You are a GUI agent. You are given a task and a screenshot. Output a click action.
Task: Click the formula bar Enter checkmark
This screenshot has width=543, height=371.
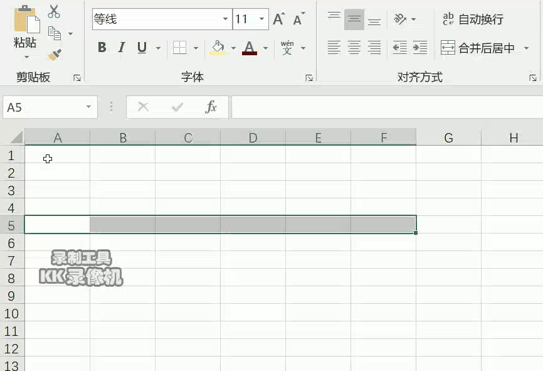coord(177,107)
